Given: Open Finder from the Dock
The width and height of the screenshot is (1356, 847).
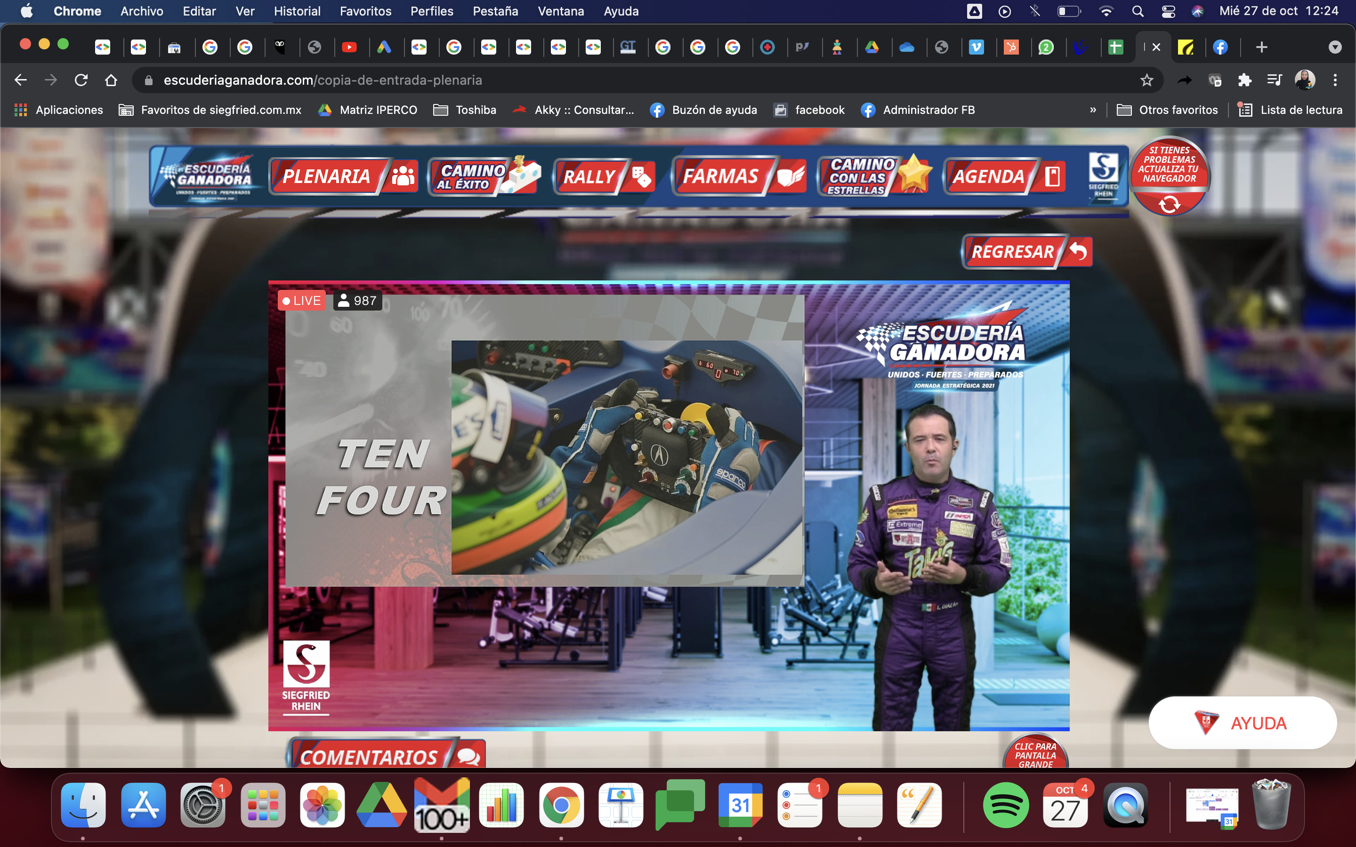Looking at the screenshot, I should 83,805.
